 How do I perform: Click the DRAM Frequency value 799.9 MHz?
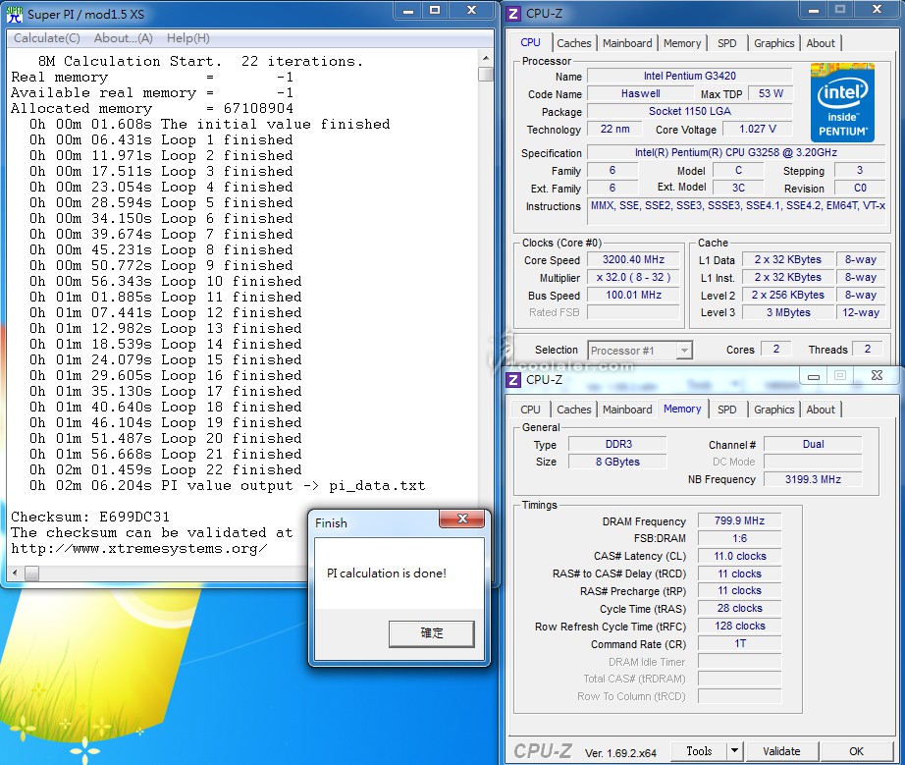pyautogui.click(x=739, y=520)
